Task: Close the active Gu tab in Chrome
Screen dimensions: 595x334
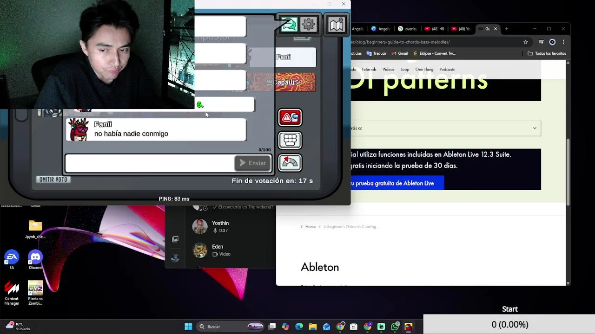Action: coord(495,29)
